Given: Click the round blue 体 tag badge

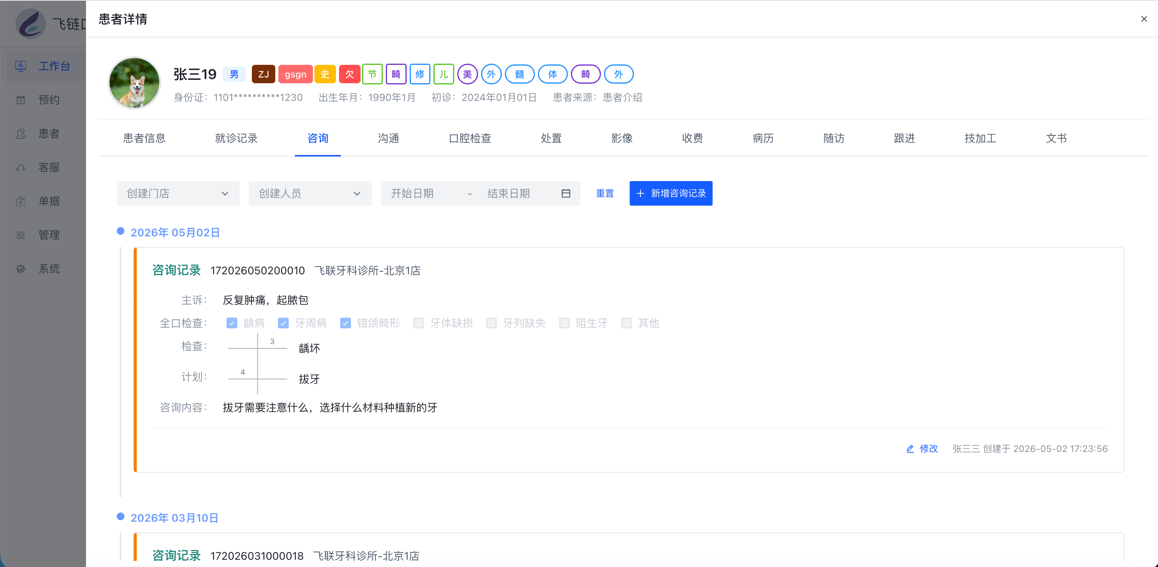Looking at the screenshot, I should [x=553, y=74].
